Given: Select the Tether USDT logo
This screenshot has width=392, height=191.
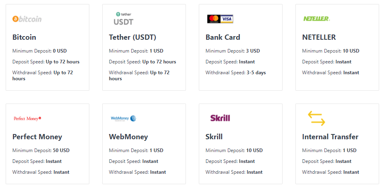Looking at the screenshot, I should pos(124,19).
